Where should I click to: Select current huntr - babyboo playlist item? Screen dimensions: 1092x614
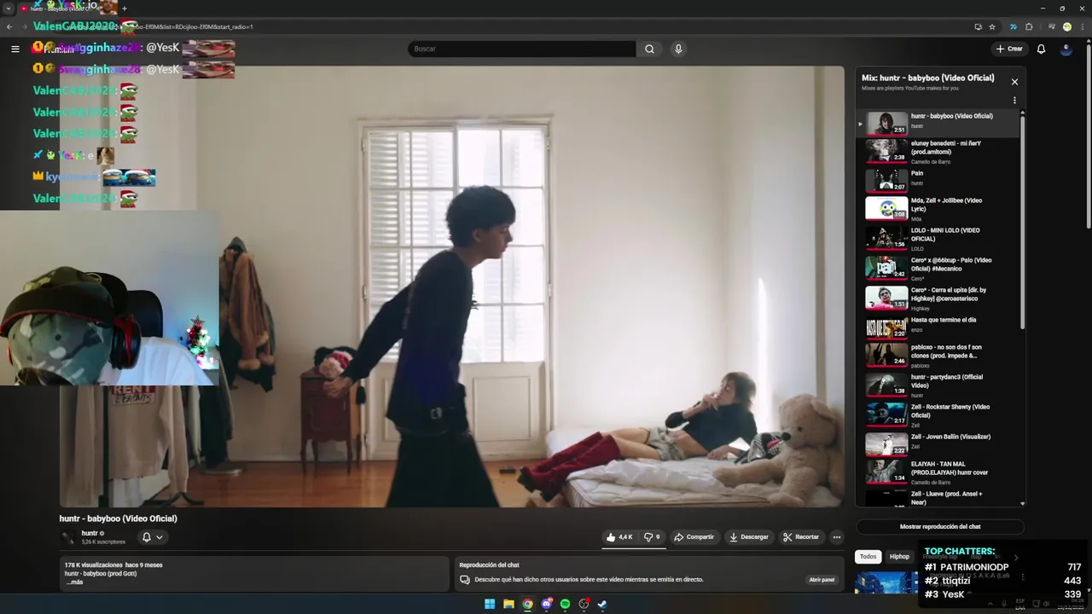(x=938, y=123)
